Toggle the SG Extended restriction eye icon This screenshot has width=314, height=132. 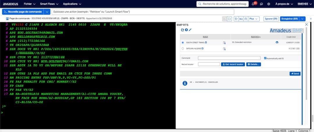[277, 42]
